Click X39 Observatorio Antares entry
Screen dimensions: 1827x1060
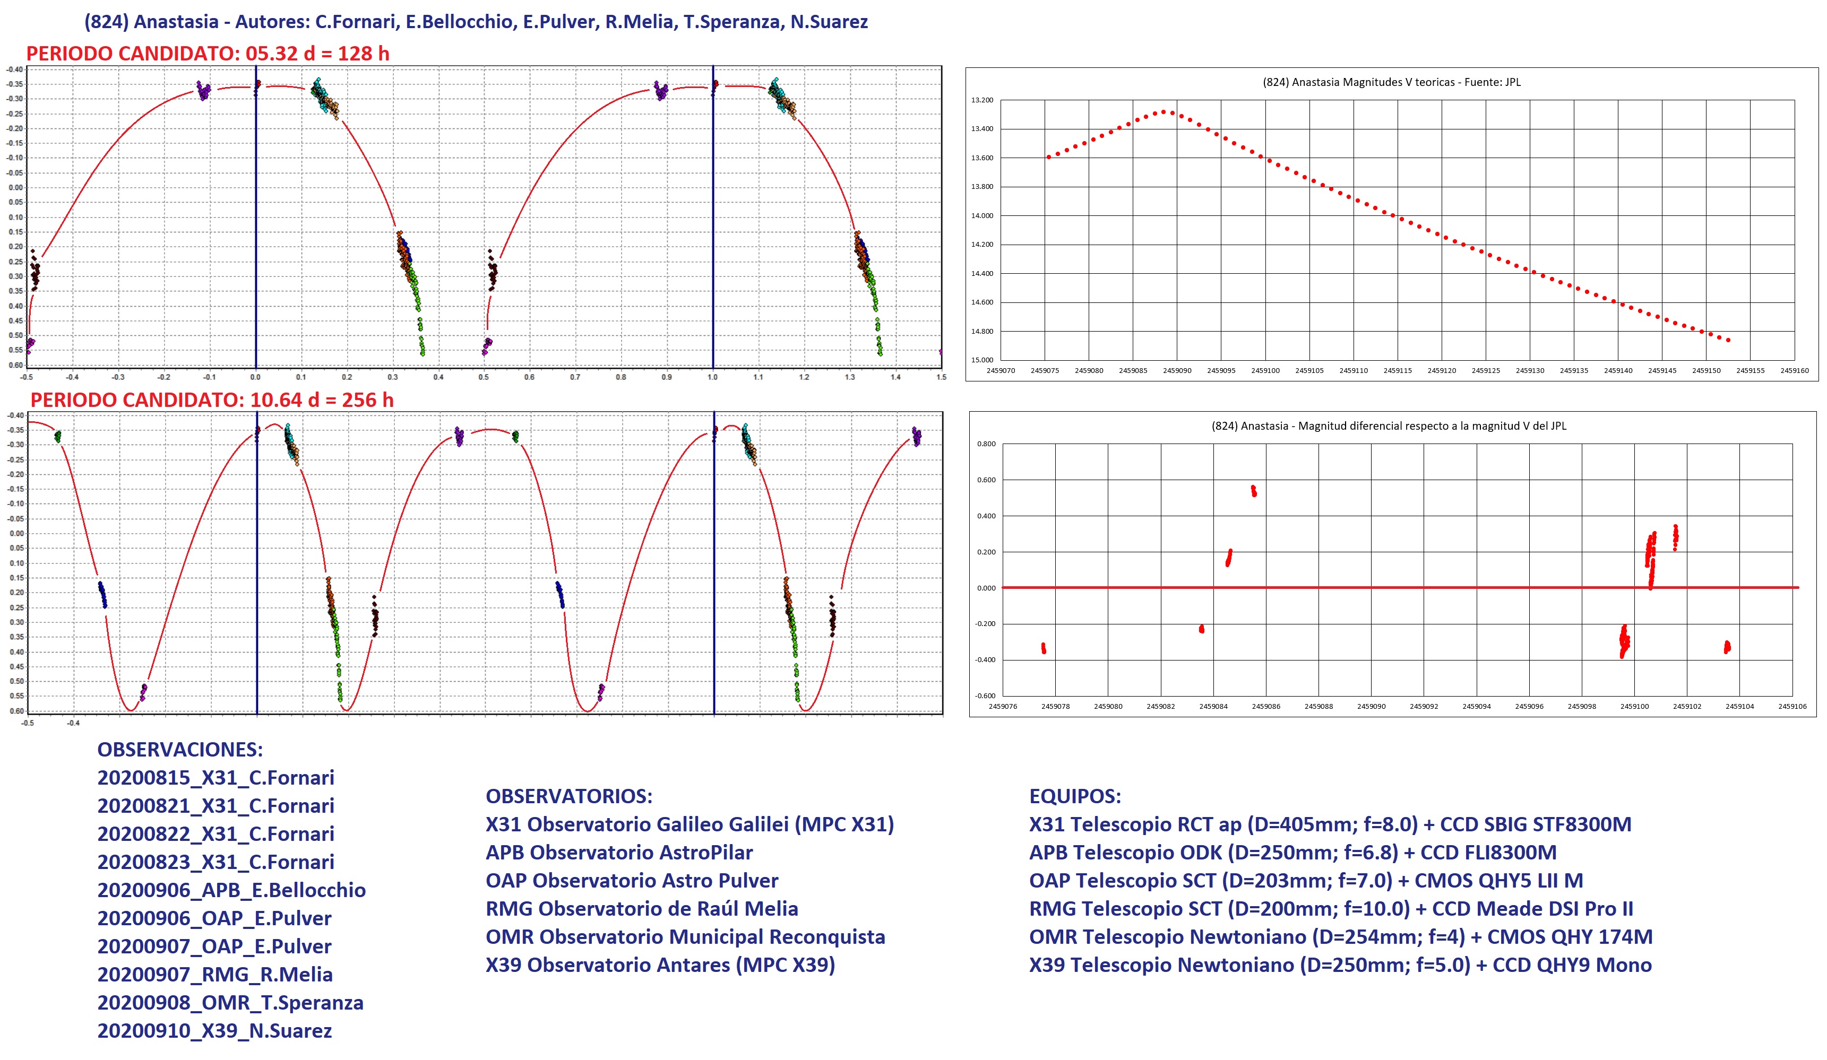click(660, 965)
